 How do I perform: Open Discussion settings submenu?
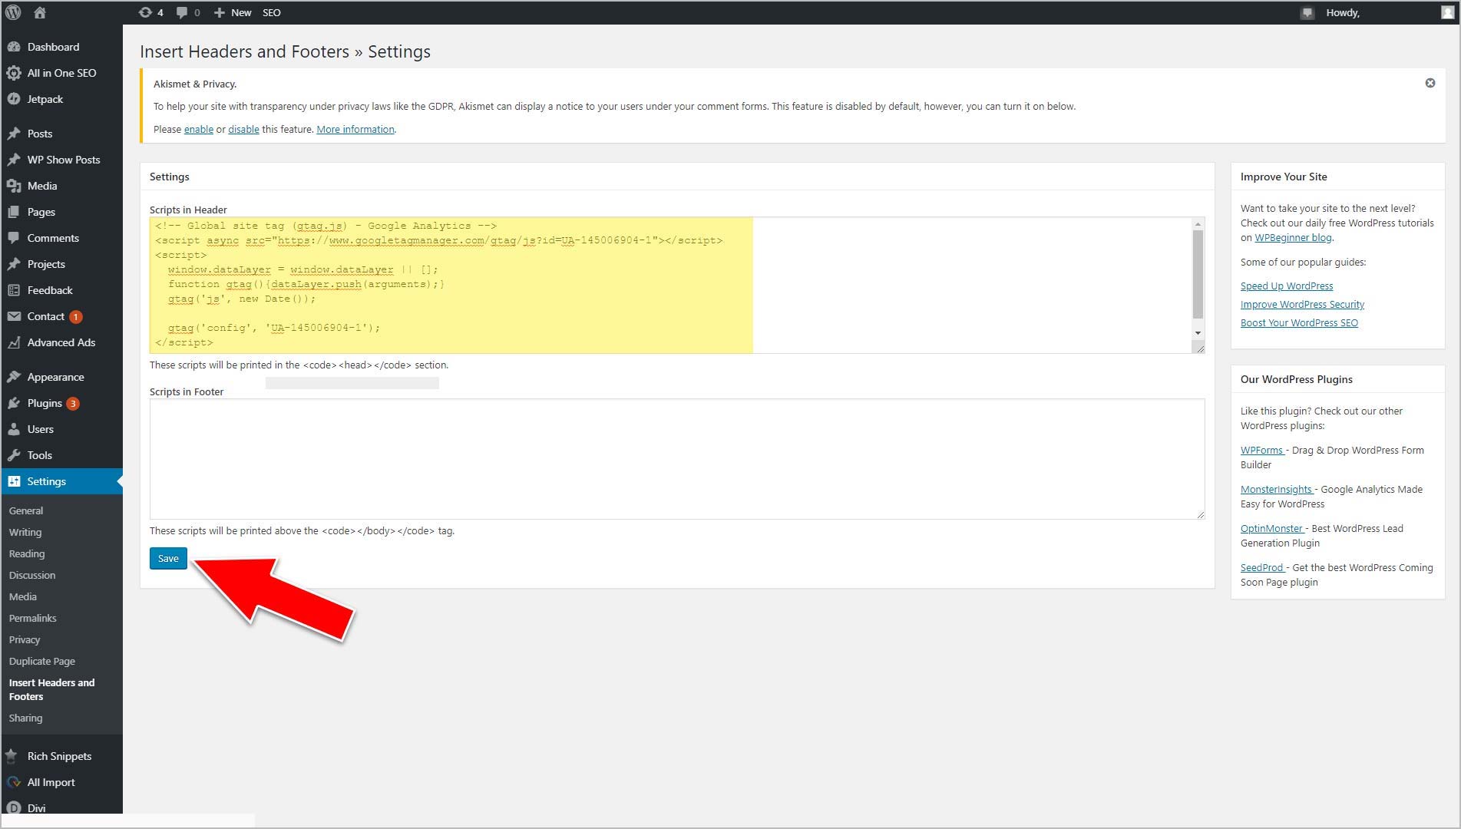click(x=32, y=575)
